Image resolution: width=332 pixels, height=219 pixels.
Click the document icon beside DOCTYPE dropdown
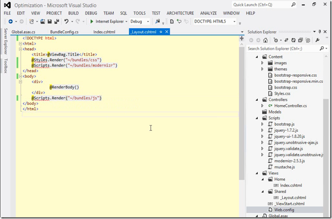pos(172,21)
